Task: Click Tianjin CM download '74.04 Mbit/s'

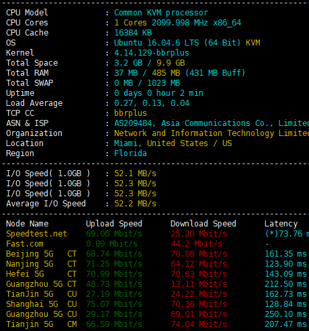Action: pos(199,324)
